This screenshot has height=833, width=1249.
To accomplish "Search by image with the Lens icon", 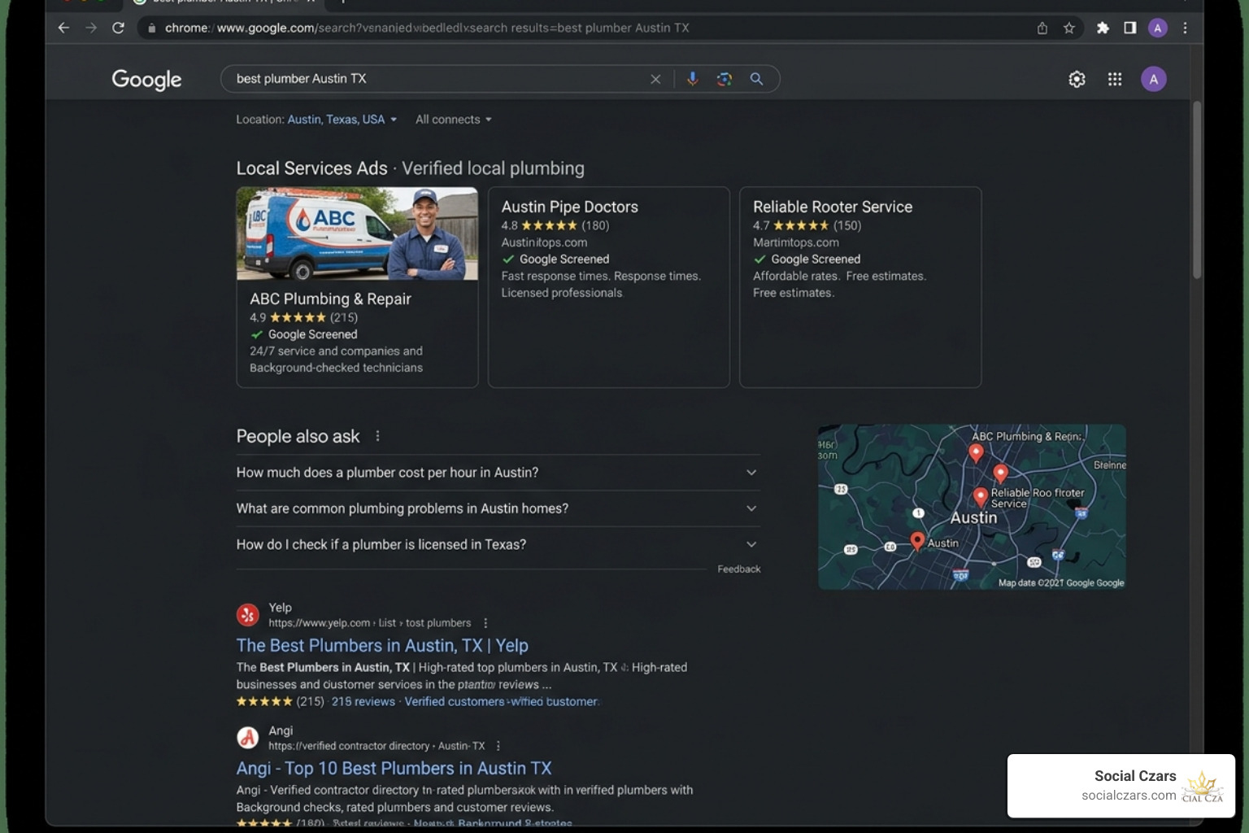I will point(725,79).
